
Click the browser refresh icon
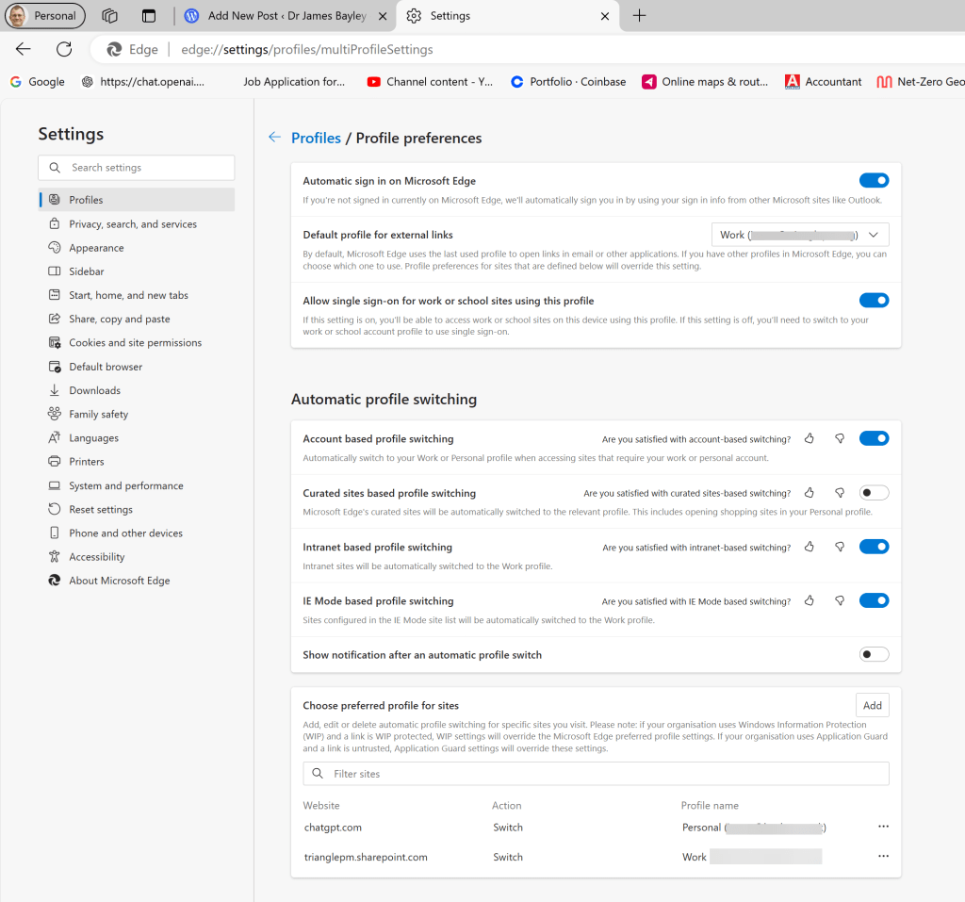[x=64, y=49]
